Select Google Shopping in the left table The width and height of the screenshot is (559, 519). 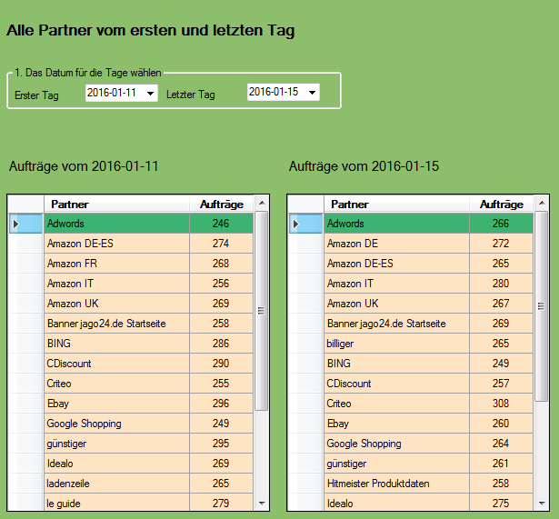116,424
